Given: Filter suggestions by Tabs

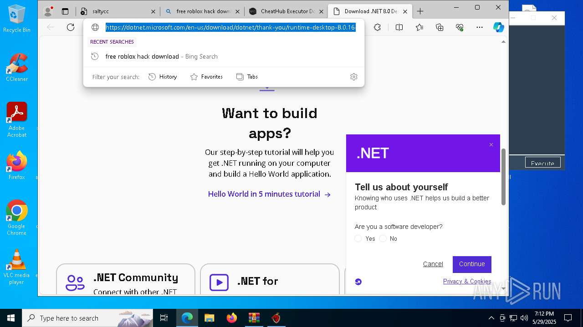Looking at the screenshot, I should pos(247,77).
